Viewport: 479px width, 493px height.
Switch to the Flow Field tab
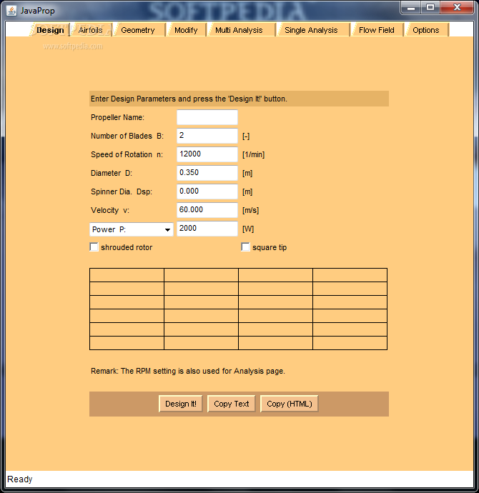(377, 30)
